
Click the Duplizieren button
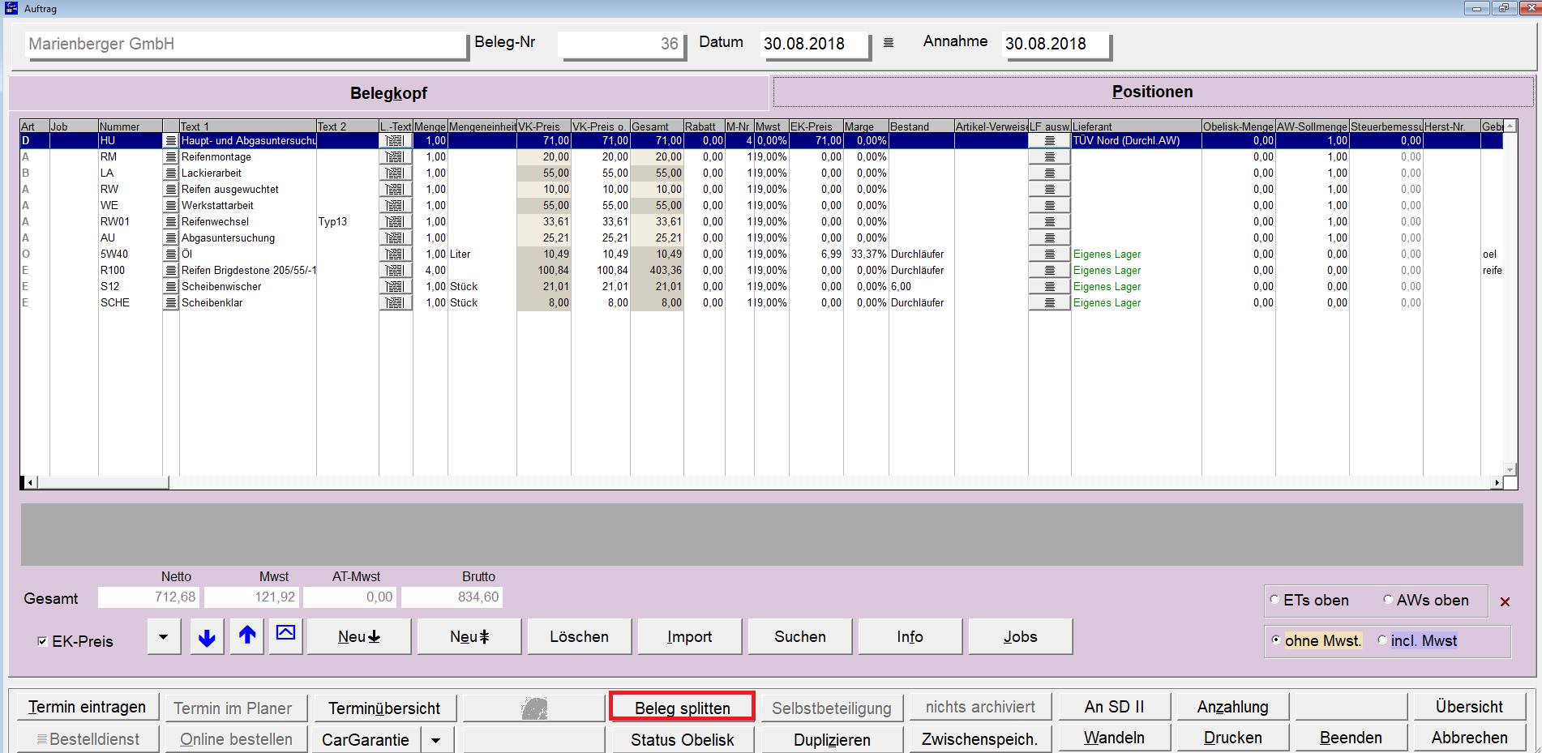tap(832, 740)
